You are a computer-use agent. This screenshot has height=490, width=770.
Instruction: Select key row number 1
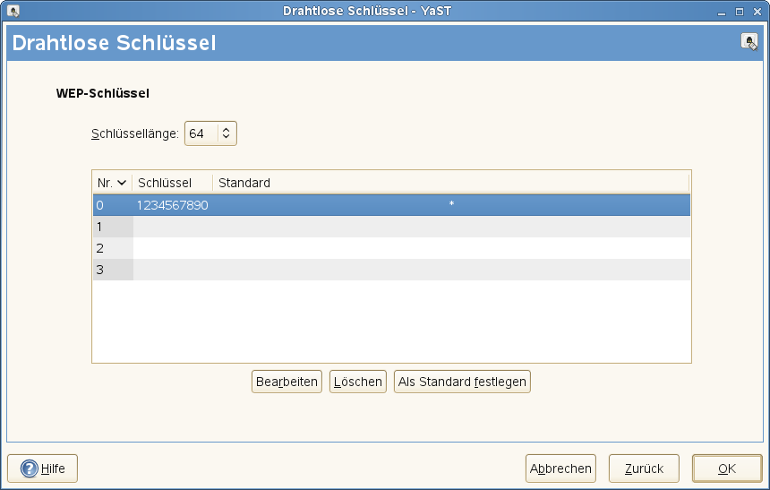point(391,227)
